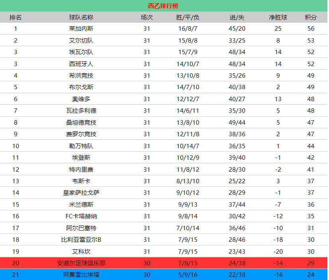Image resolution: width=329 pixels, height=280 pixels.
Task: Click the 进/失 column header
Action: 237,17
